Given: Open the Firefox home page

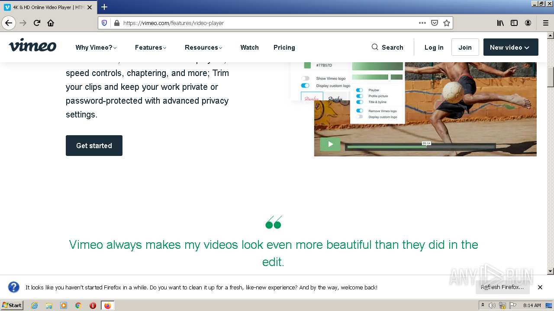Looking at the screenshot, I should click(x=51, y=23).
